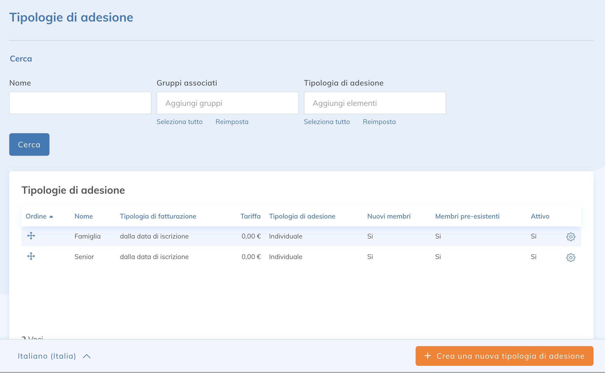This screenshot has width=605, height=373.
Task: Click Reimposta under Tipologia di adesione
Action: [x=379, y=122]
